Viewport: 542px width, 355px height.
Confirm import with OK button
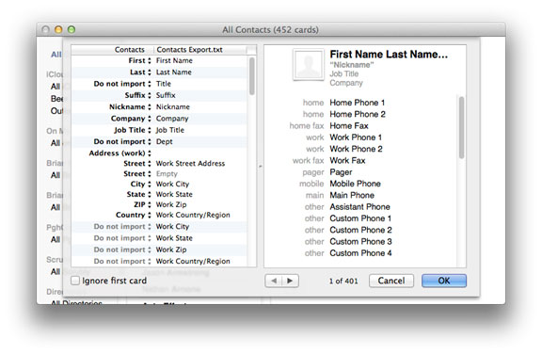pos(444,281)
